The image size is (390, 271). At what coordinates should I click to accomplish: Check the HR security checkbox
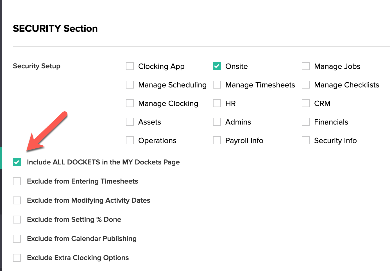click(217, 103)
